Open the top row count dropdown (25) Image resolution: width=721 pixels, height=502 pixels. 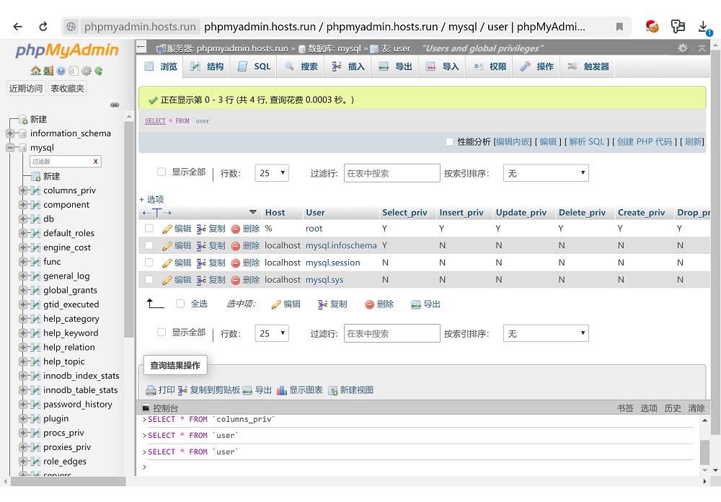pyautogui.click(x=272, y=173)
